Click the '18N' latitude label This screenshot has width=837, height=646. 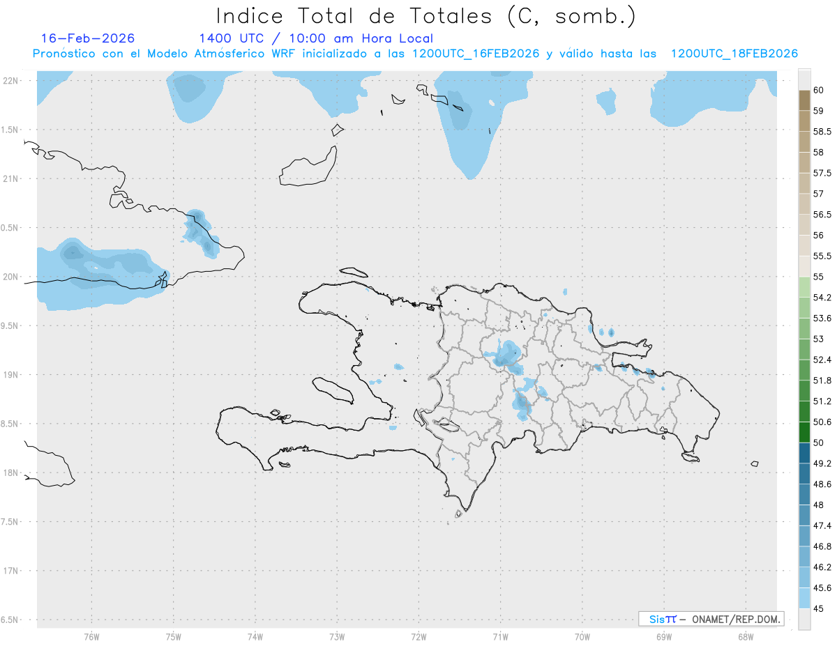[x=10, y=472]
